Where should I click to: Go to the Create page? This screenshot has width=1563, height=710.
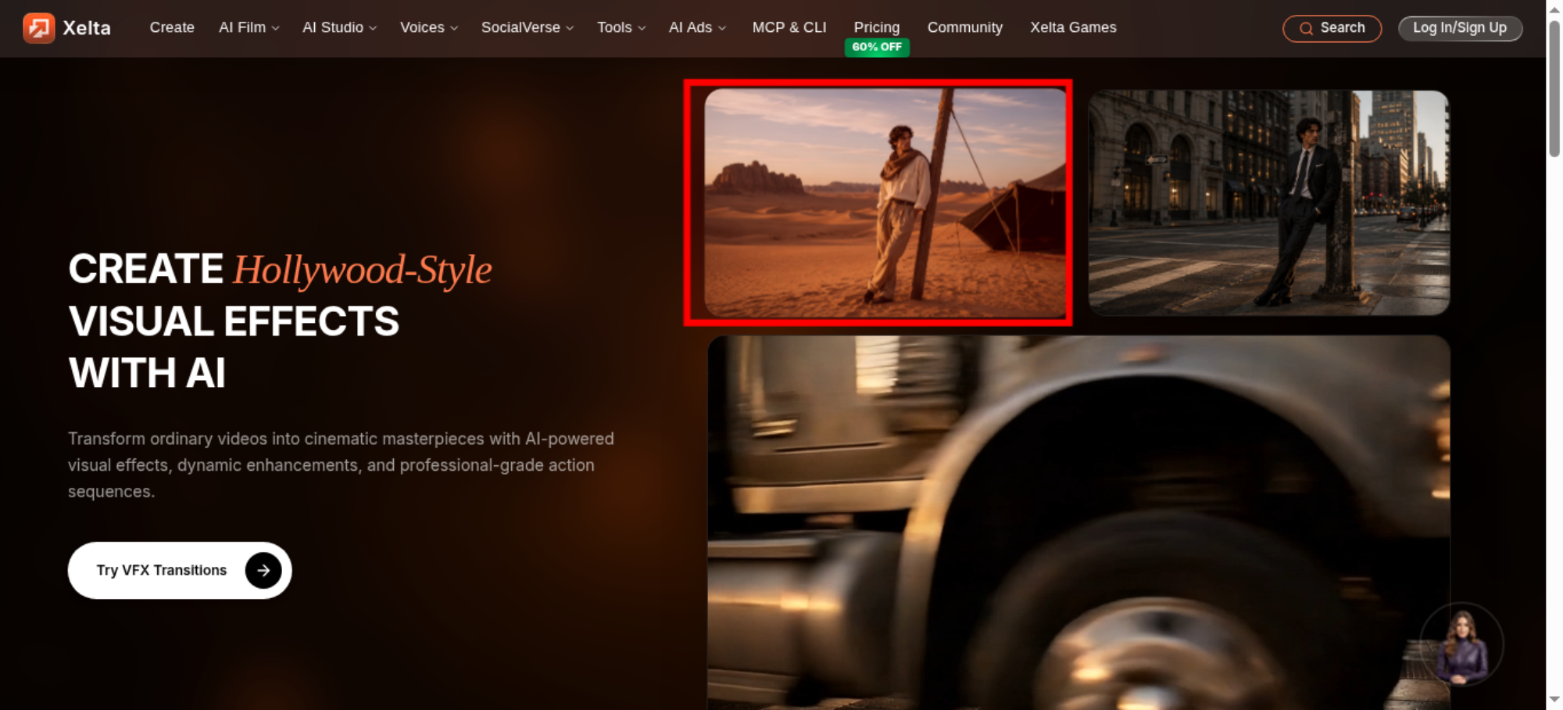(172, 27)
